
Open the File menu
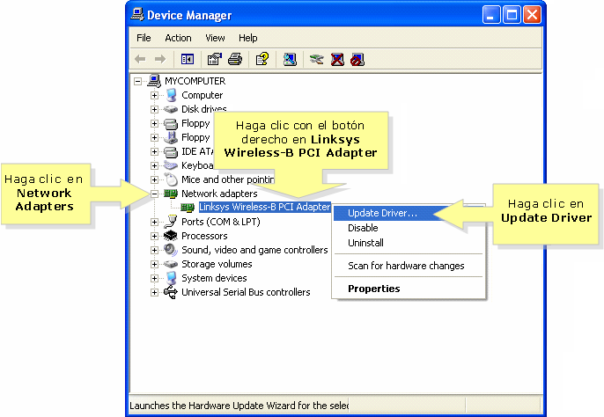coord(144,38)
